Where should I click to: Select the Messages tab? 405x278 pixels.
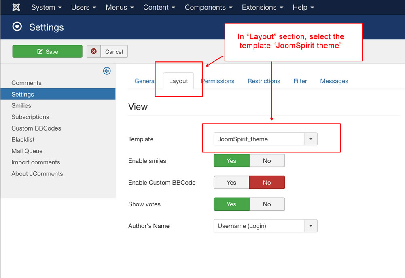click(x=334, y=81)
